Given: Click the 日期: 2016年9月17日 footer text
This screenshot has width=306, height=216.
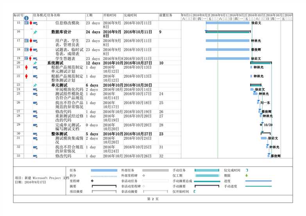Looking at the screenshot, I should pos(30,182).
